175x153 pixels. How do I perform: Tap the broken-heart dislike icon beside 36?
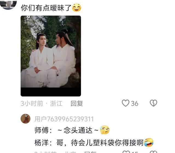(153, 103)
